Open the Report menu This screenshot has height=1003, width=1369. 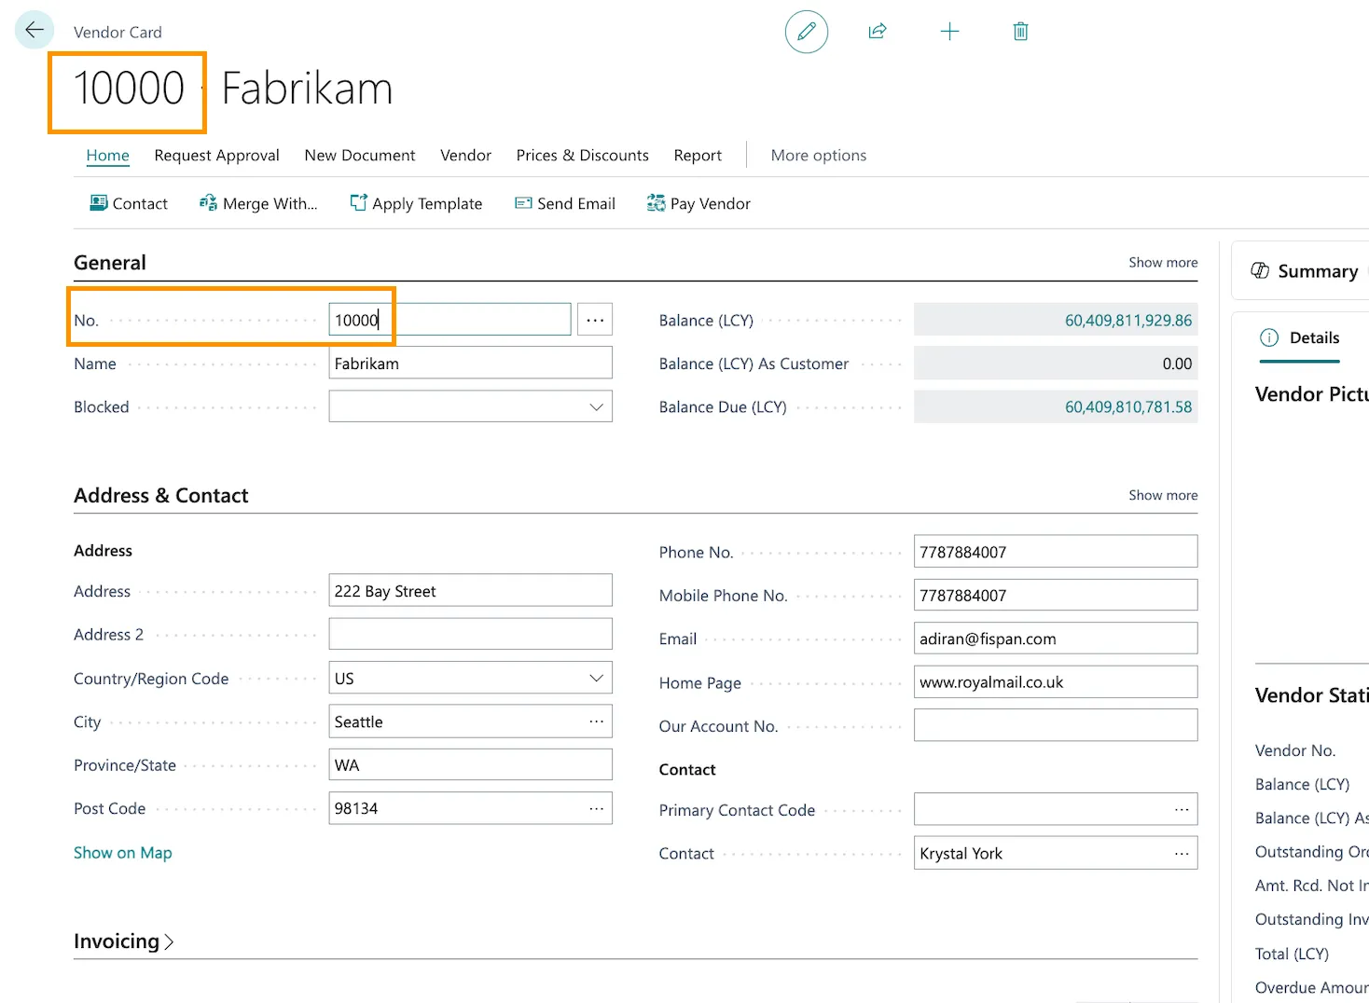click(x=698, y=156)
